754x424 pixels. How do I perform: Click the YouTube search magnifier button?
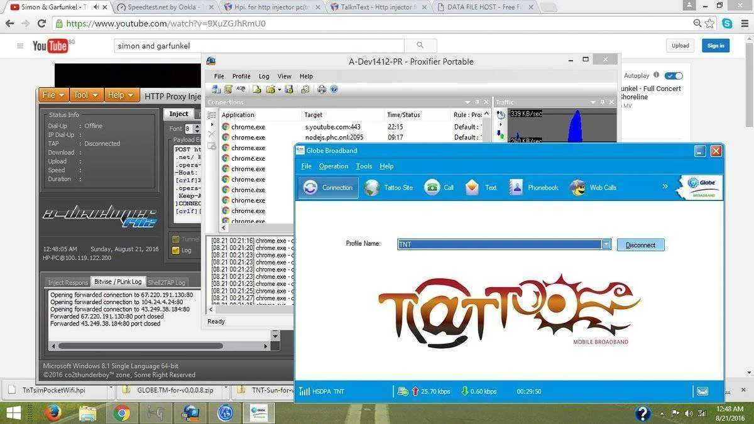pyautogui.click(x=420, y=45)
